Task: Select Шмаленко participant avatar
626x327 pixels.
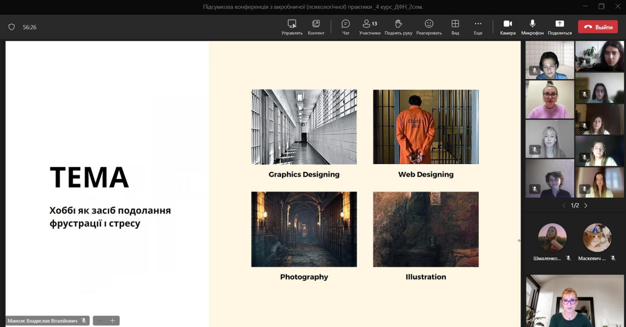Action: [x=552, y=238]
